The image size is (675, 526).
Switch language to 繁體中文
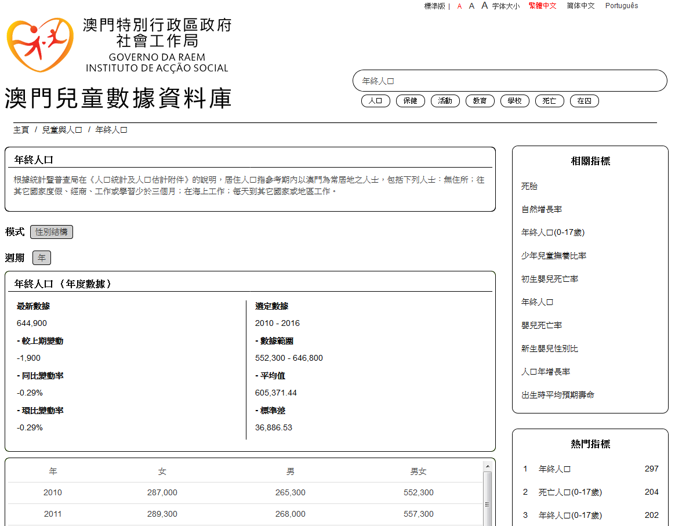pos(542,6)
